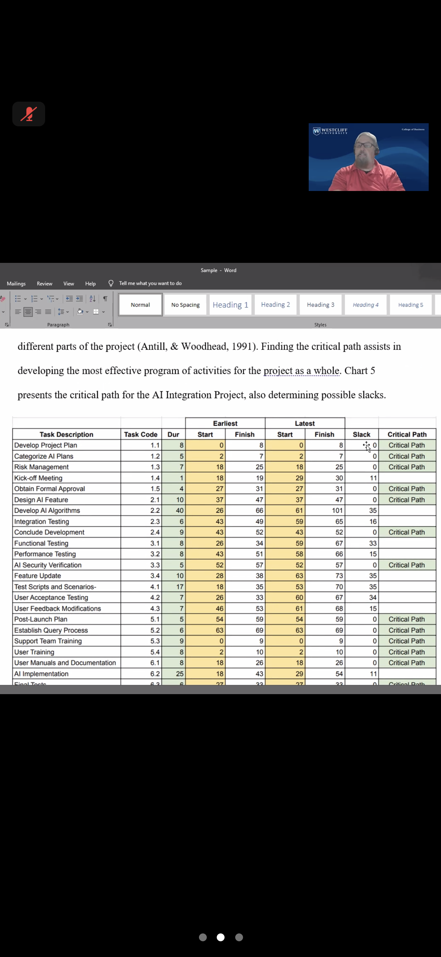Go to the first page indicator dot
Screen dimensions: 441x957
(x=203, y=937)
